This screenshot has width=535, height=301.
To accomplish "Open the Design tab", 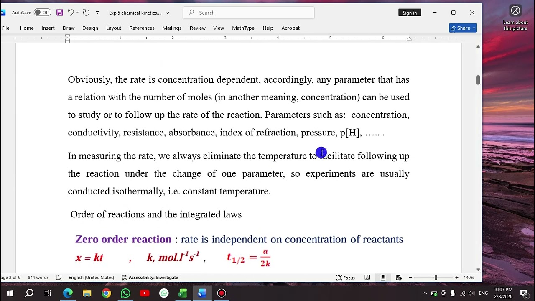I will [x=90, y=28].
